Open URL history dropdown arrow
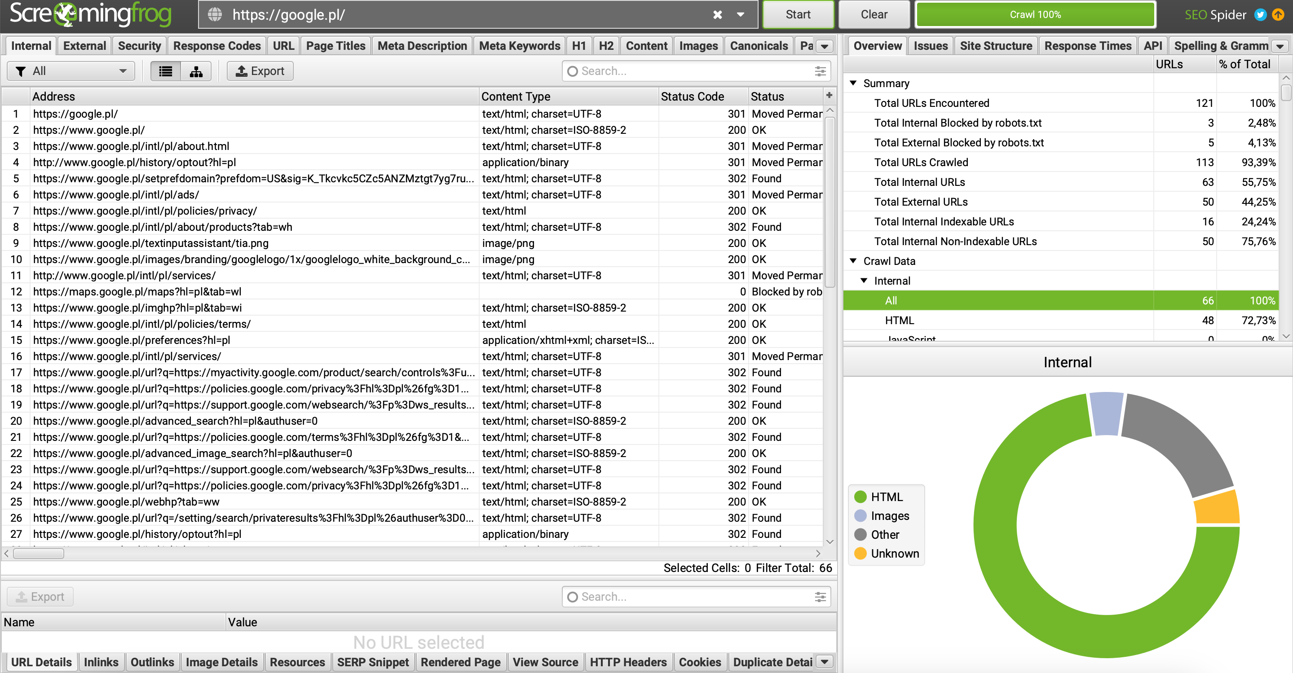Viewport: 1293px width, 673px height. [740, 14]
